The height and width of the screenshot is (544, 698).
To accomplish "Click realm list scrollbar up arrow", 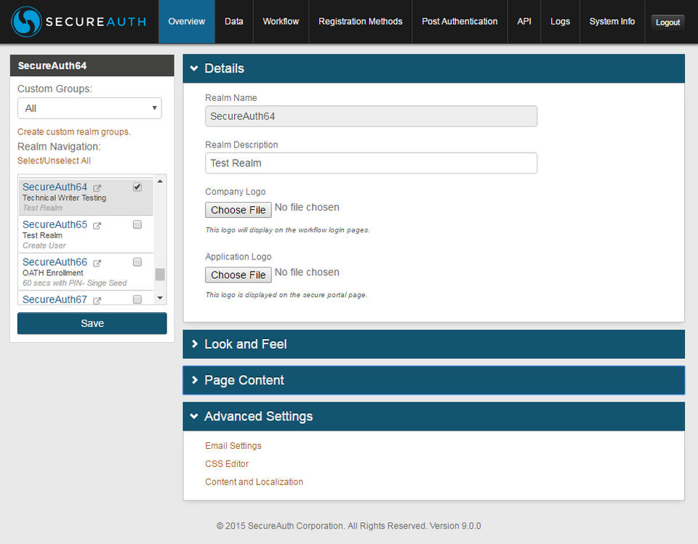I will click(160, 181).
